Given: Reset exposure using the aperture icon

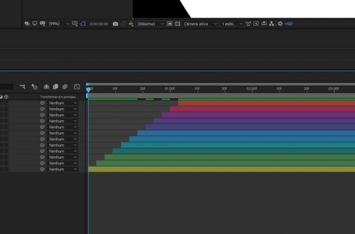Looking at the screenshot, I should [x=280, y=23].
